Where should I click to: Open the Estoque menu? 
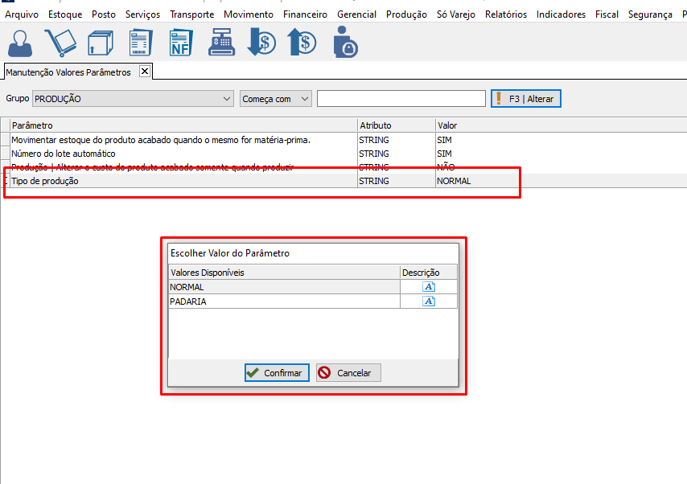[x=65, y=14]
